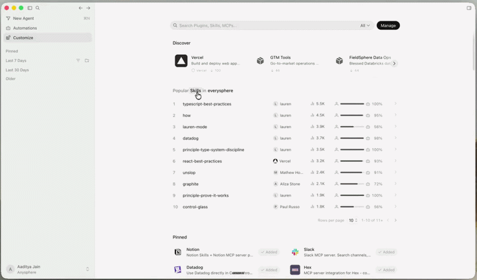Click the vertical scrollbar on right
Screen dimensions: 477x280
pyautogui.click(x=474, y=52)
